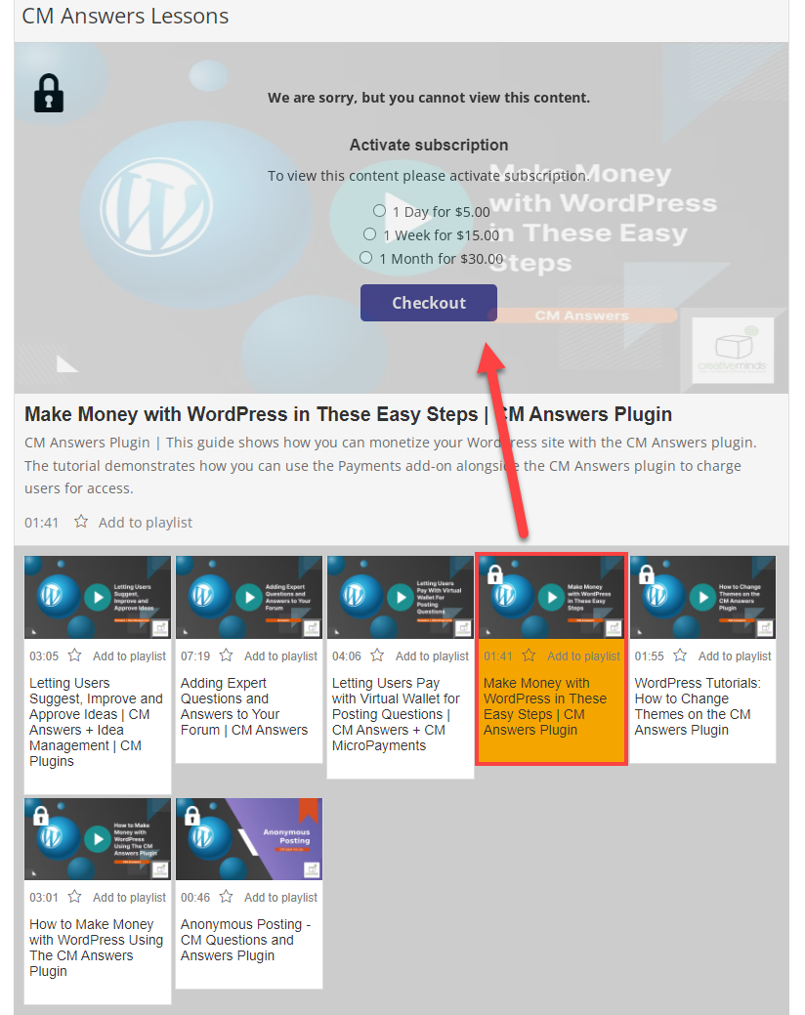This screenshot has height=1015, width=805.
Task: Click lock icon on How to Change Themes thumbnail
Action: tap(646, 574)
